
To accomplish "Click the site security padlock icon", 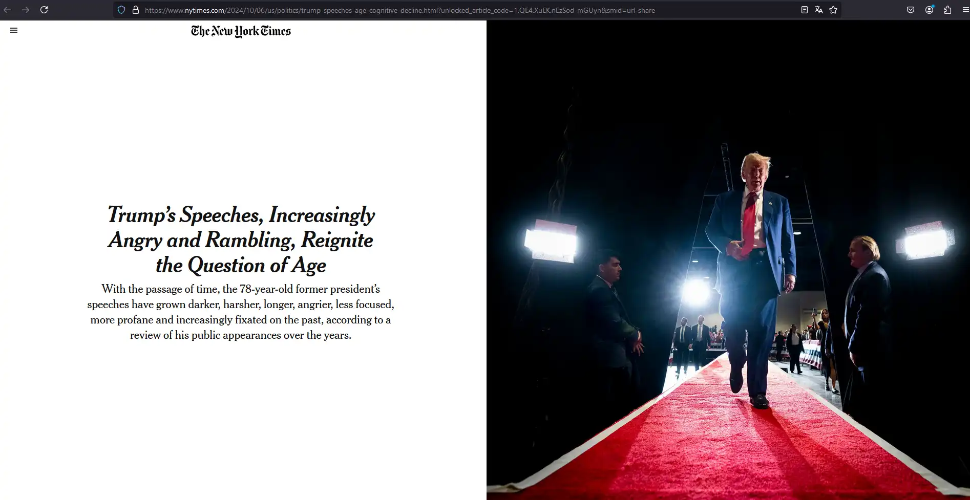I will (x=136, y=10).
